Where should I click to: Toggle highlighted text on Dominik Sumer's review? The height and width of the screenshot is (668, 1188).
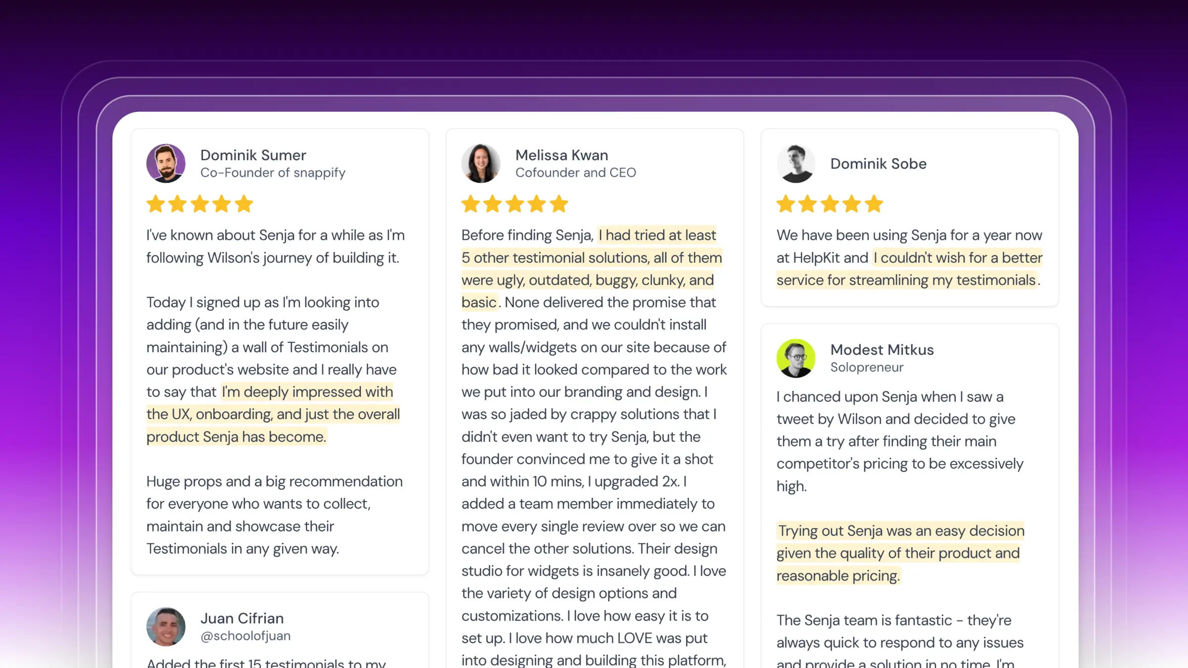click(x=273, y=414)
